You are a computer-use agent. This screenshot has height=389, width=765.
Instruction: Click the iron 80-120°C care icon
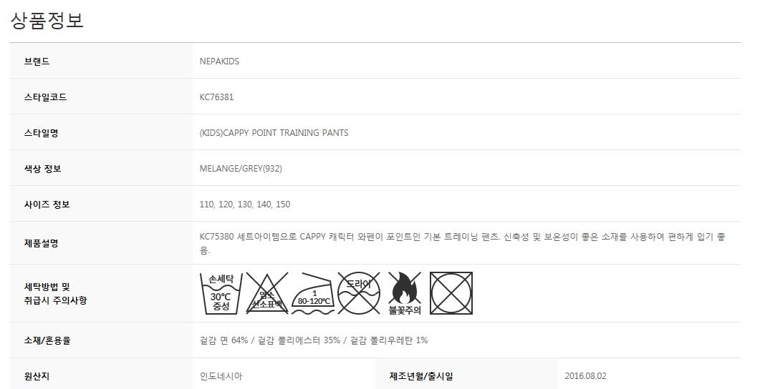[x=312, y=293]
